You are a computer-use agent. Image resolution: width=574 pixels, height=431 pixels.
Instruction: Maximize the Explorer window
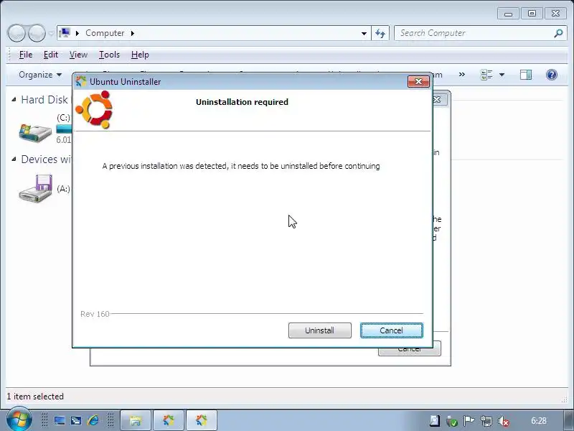pos(532,14)
